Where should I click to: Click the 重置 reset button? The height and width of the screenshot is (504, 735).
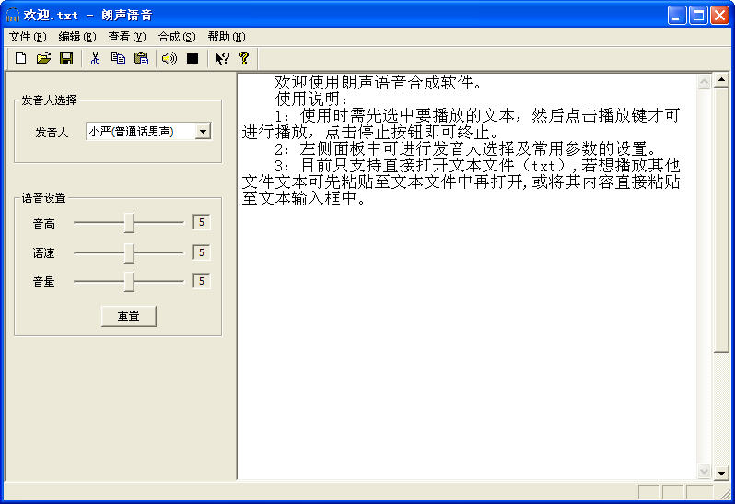coord(128,316)
